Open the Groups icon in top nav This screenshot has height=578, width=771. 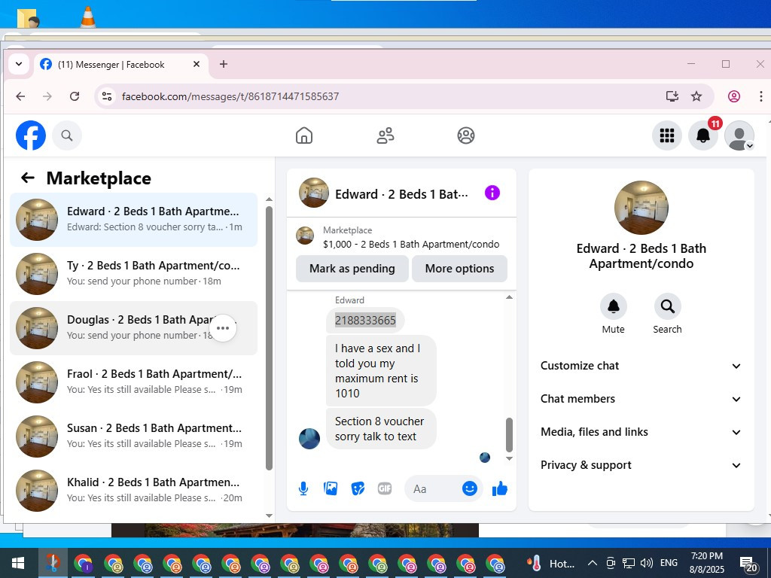point(465,135)
